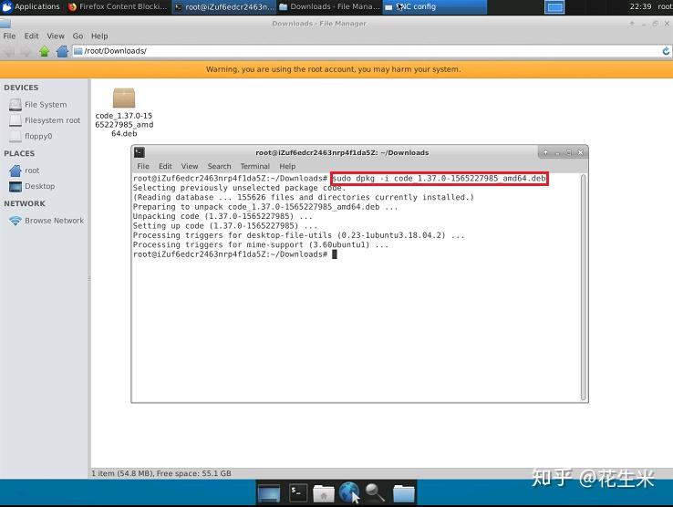This screenshot has width=673, height=507.
Task: Reload the folder with refresh icon
Action: point(666,51)
